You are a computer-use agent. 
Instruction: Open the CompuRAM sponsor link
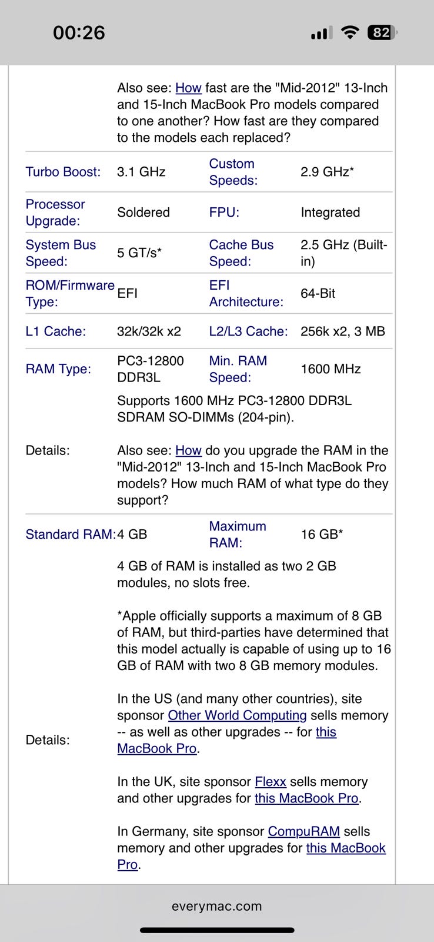coord(303,831)
